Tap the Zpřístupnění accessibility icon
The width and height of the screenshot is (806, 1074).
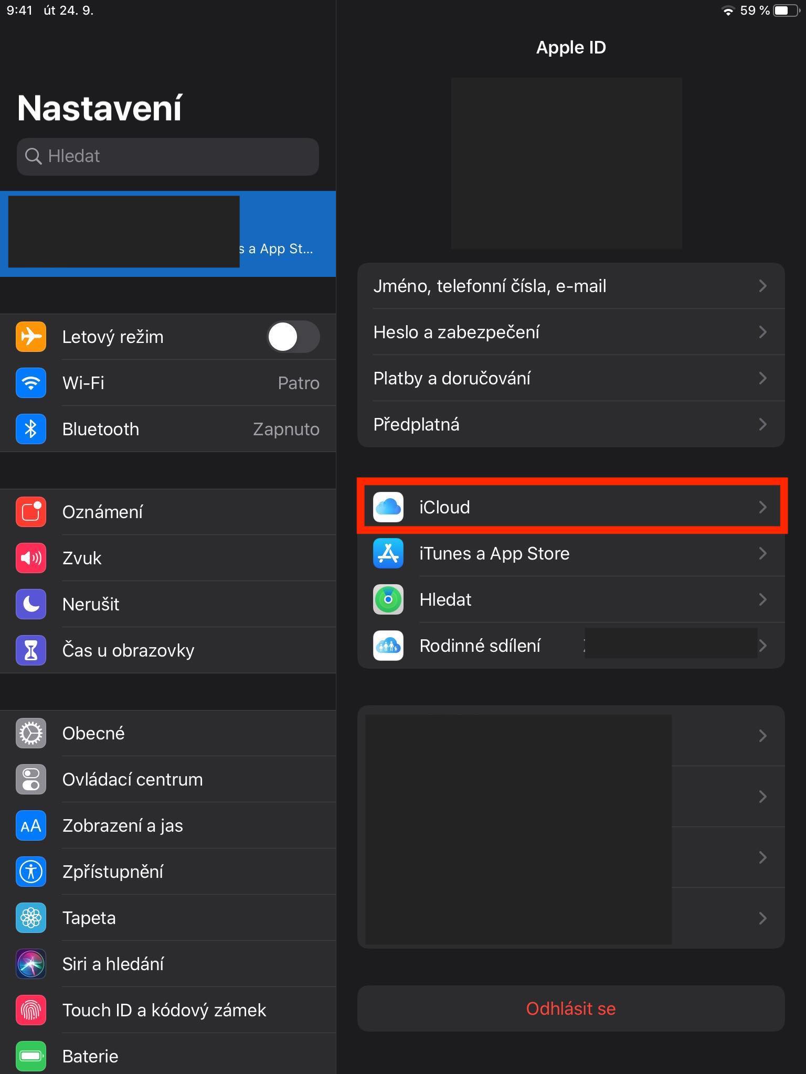31,871
